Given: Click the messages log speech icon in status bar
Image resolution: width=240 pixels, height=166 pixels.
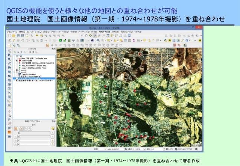Looking at the screenshot, I should tap(196, 149).
